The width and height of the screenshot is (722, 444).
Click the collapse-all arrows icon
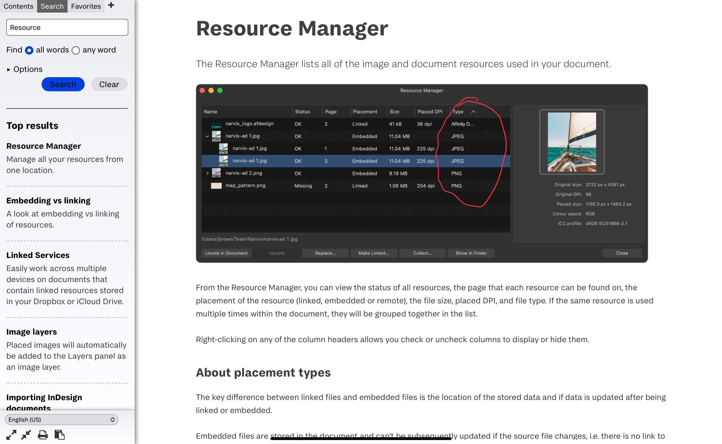point(26,435)
